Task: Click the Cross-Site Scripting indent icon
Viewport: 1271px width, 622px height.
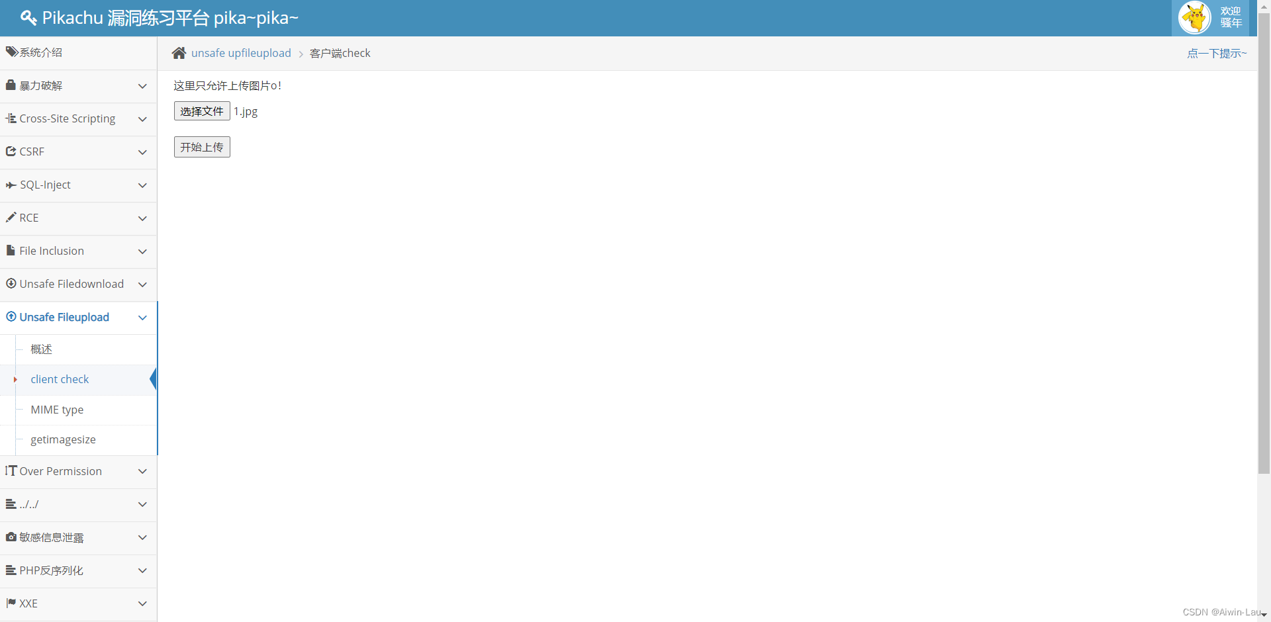Action: pos(11,118)
